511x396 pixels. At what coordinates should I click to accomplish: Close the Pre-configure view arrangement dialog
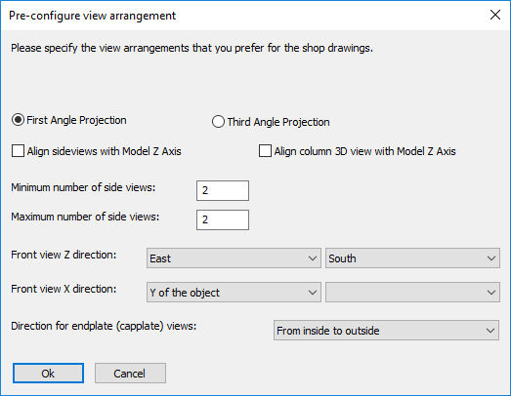coord(495,15)
